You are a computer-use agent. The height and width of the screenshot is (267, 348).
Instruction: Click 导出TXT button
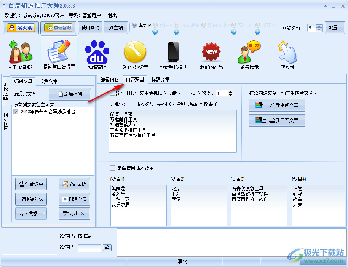(74, 213)
